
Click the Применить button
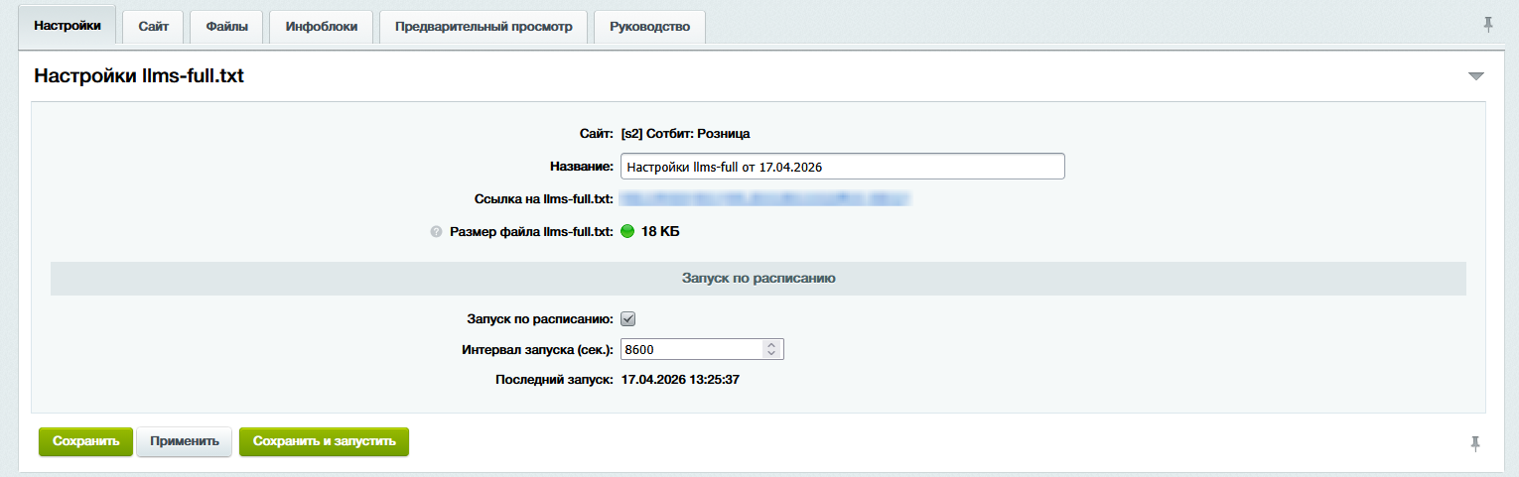(x=185, y=441)
